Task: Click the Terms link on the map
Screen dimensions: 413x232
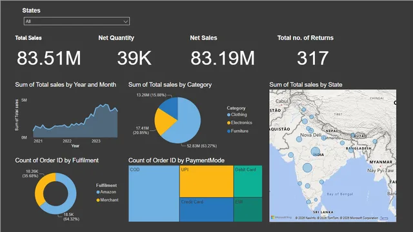Action: [384, 218]
